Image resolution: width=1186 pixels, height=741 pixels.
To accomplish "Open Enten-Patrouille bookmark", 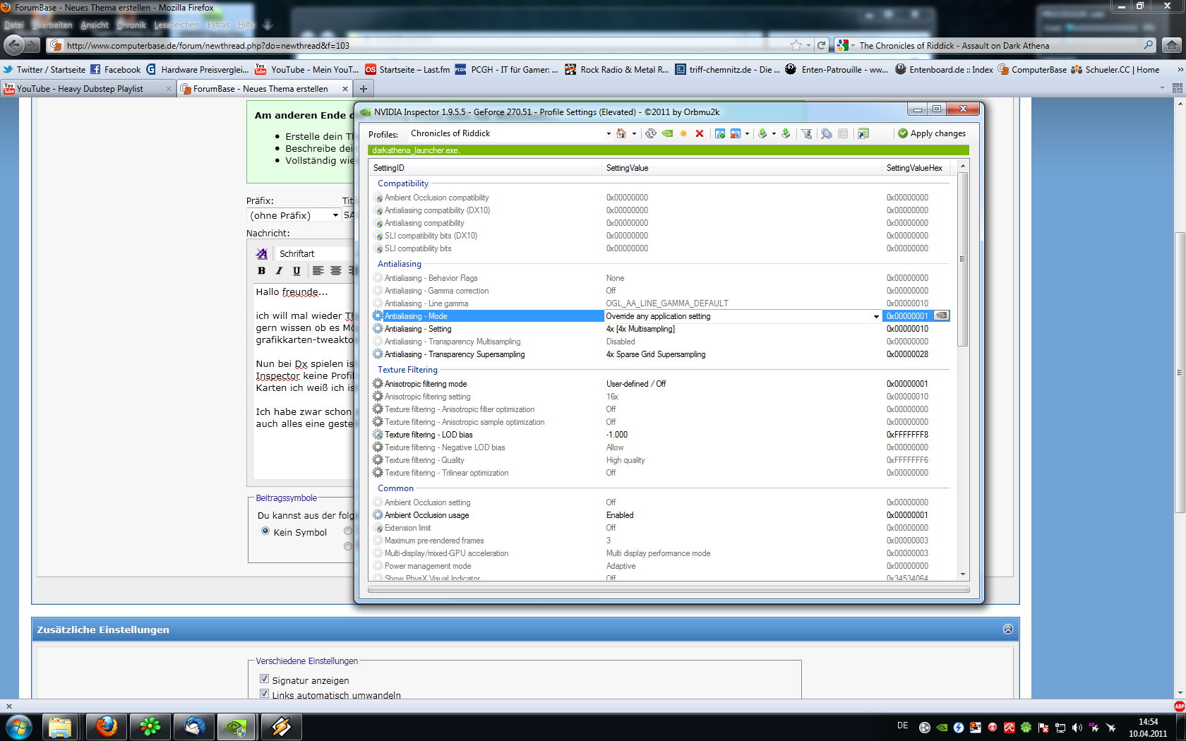I will [x=837, y=69].
